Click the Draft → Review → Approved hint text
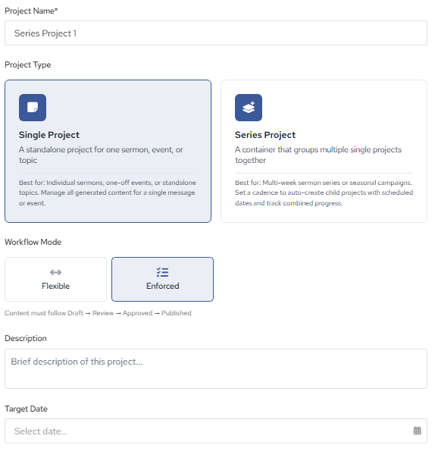The width and height of the screenshot is (435, 451). 98,313
